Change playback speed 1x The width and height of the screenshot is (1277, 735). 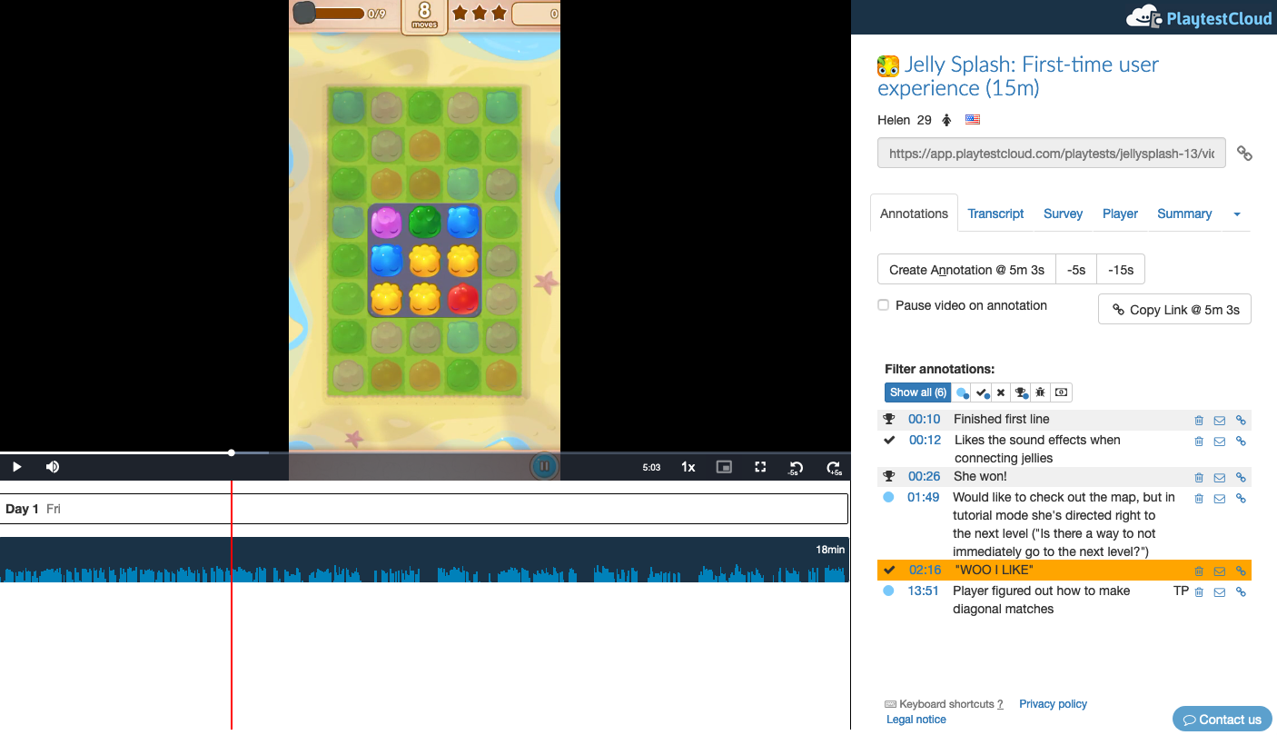point(688,467)
